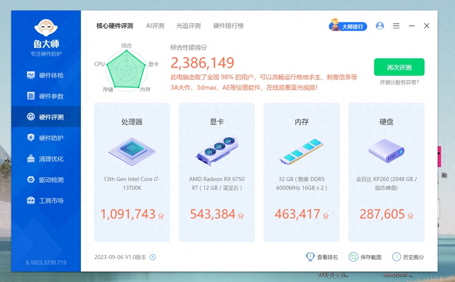This screenshot has width=455, height=282.
Task: Click 显卡 card title
Action: click(217, 122)
